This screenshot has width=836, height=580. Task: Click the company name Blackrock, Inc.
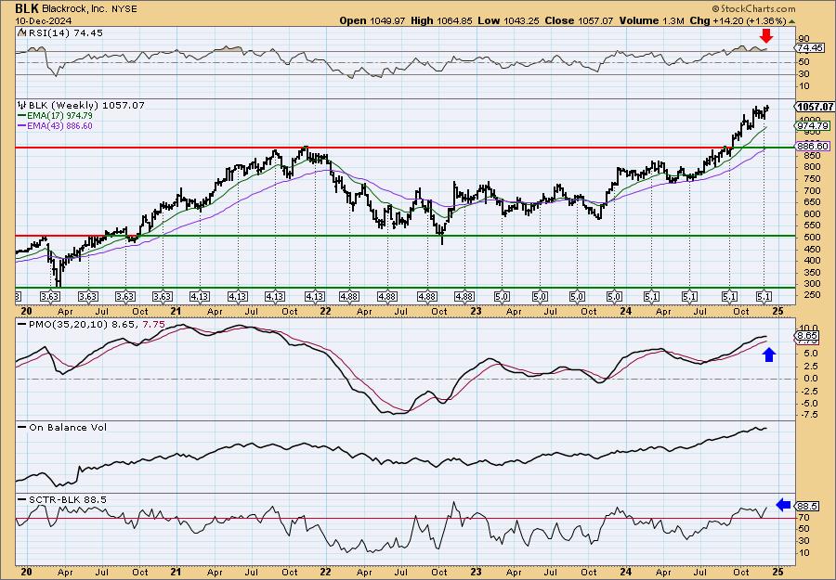[73, 9]
